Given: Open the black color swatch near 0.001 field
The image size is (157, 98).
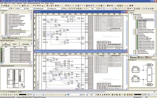Looking at the screenshot, I should [x=138, y=95].
